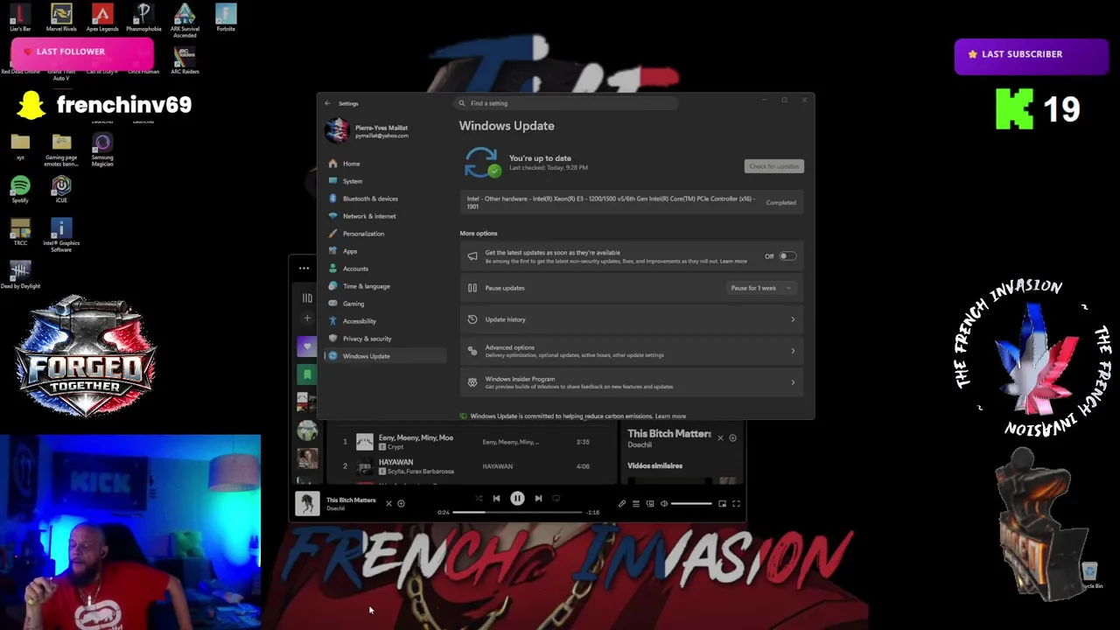
Task: Pause the Spotify playback
Action: (517, 499)
